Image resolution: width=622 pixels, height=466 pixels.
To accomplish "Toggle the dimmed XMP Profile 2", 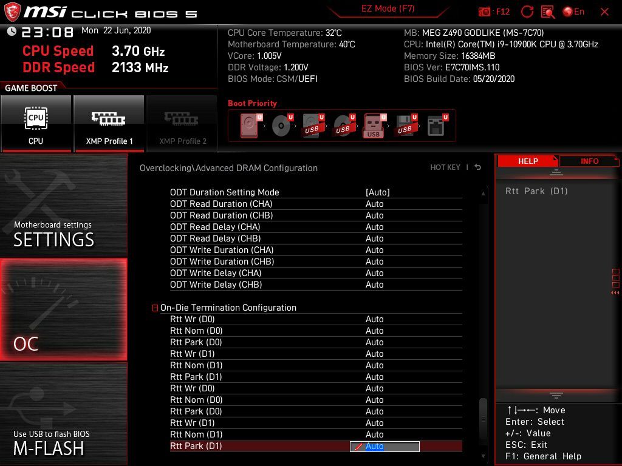I will (x=182, y=124).
